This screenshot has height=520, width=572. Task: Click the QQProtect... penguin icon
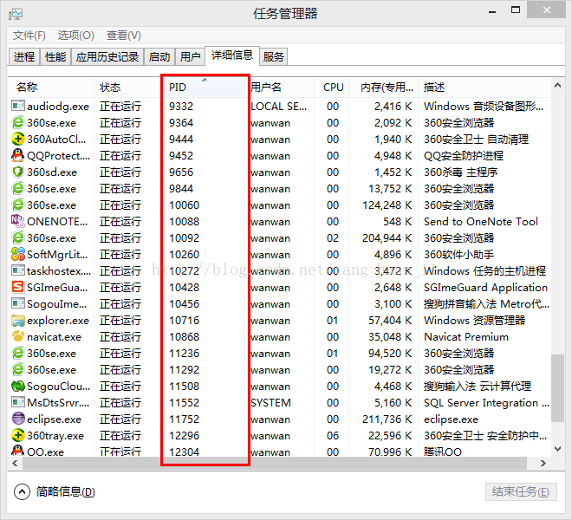pos(18,155)
